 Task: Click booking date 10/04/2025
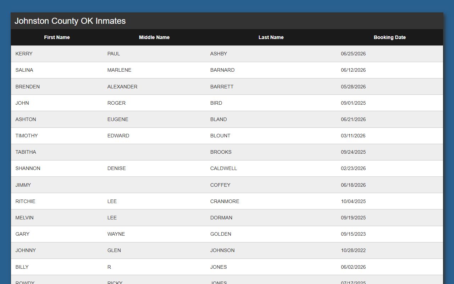(353, 201)
